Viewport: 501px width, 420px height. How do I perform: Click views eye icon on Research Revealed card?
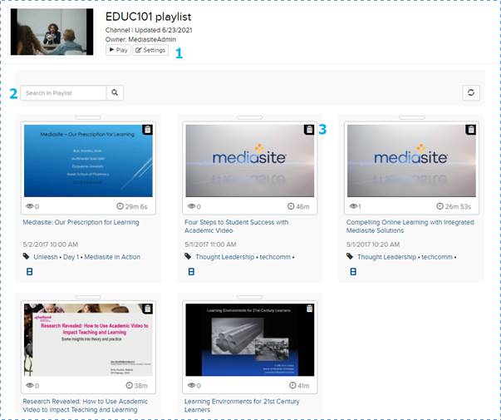pos(29,385)
